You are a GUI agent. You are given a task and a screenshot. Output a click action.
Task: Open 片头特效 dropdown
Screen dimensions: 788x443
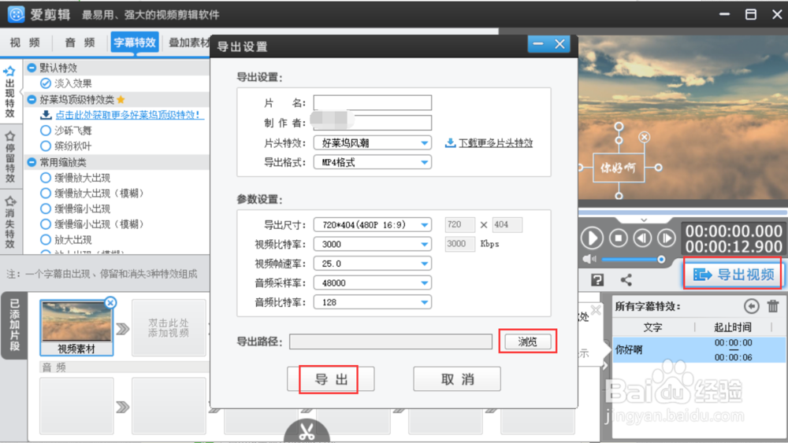pyautogui.click(x=373, y=143)
